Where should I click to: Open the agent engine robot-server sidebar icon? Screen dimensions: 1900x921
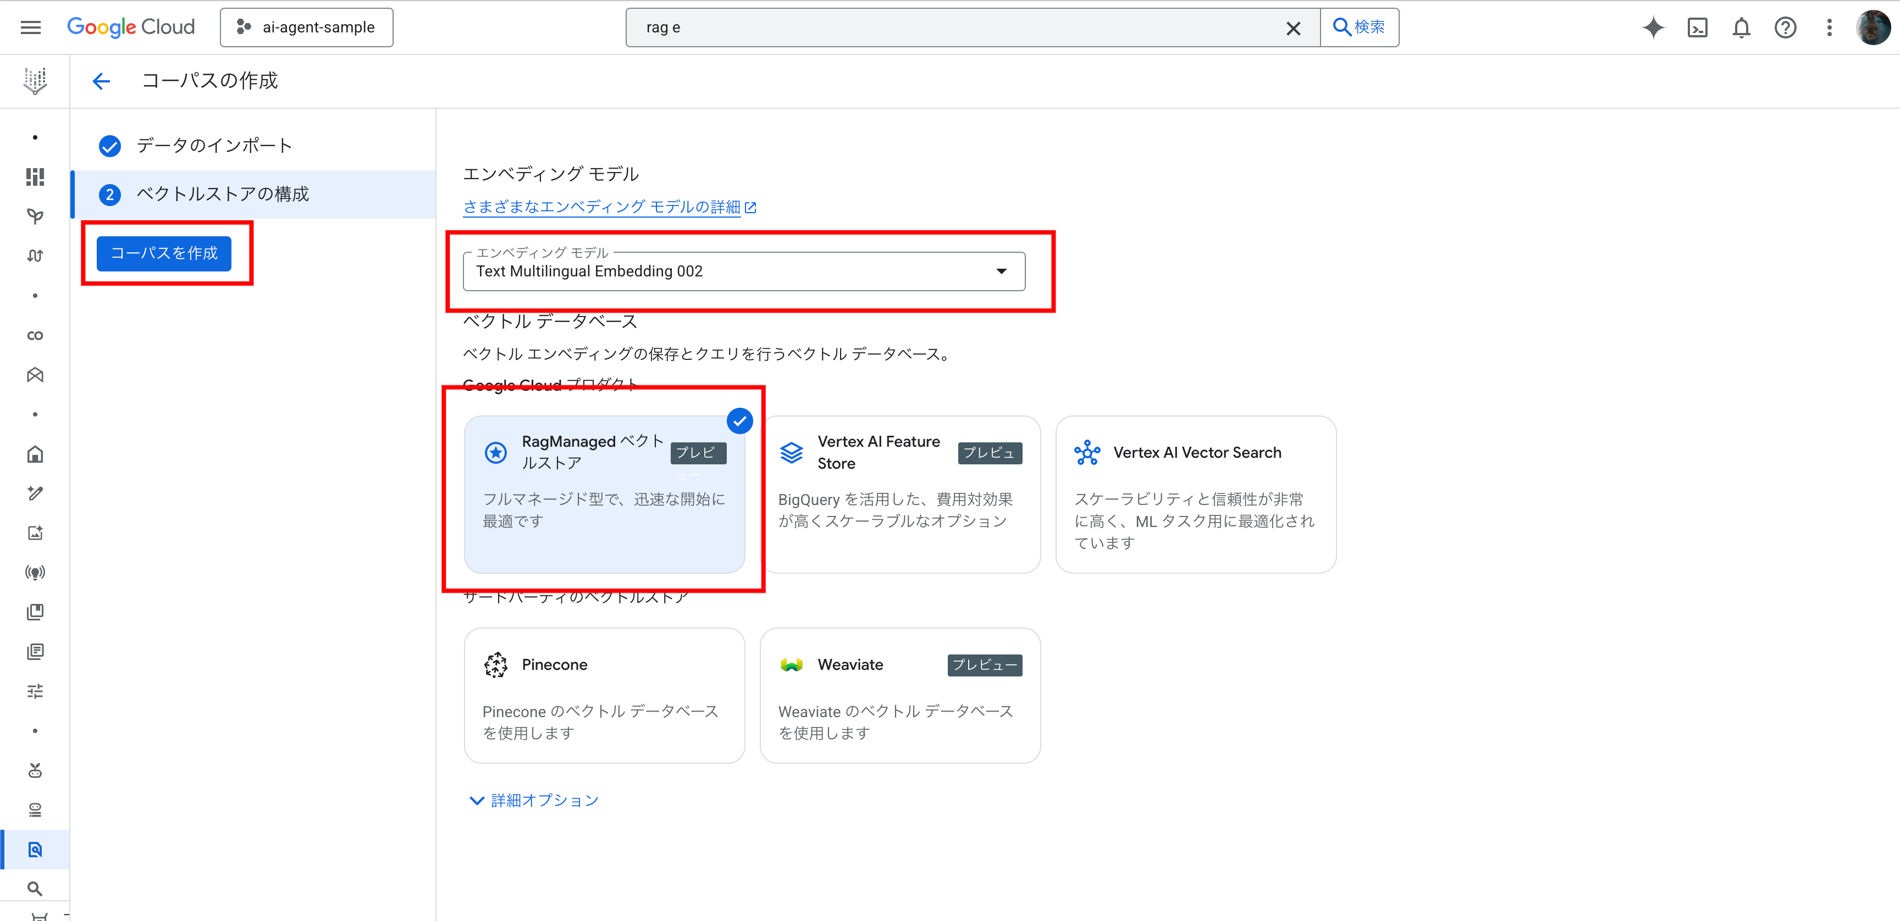coord(35,811)
